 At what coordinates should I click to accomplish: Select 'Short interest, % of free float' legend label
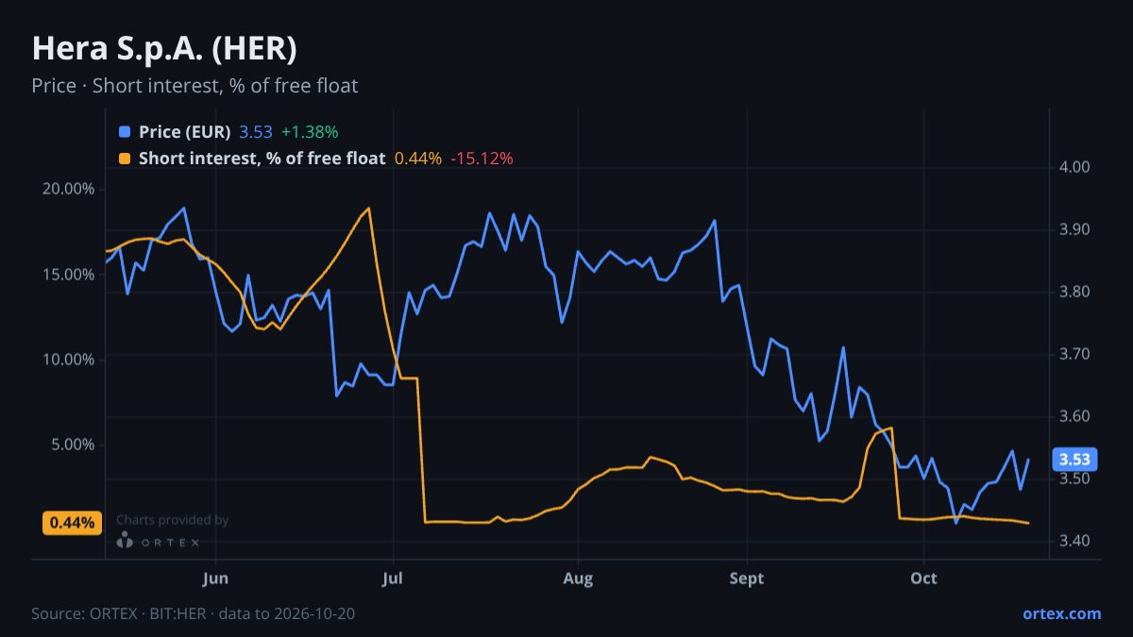click(262, 159)
